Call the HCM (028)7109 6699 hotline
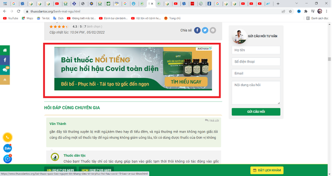The height and width of the screenshot is (176, 332). (x=96, y=170)
